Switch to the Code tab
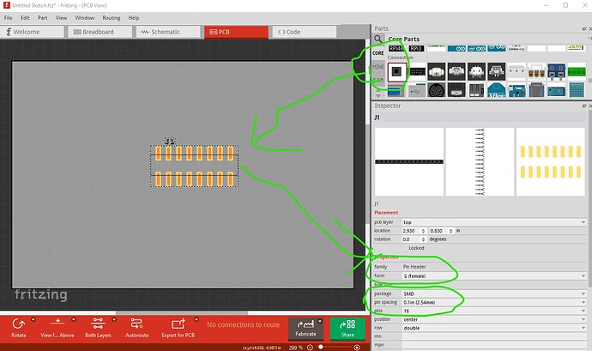This screenshot has width=592, height=351. click(305, 32)
